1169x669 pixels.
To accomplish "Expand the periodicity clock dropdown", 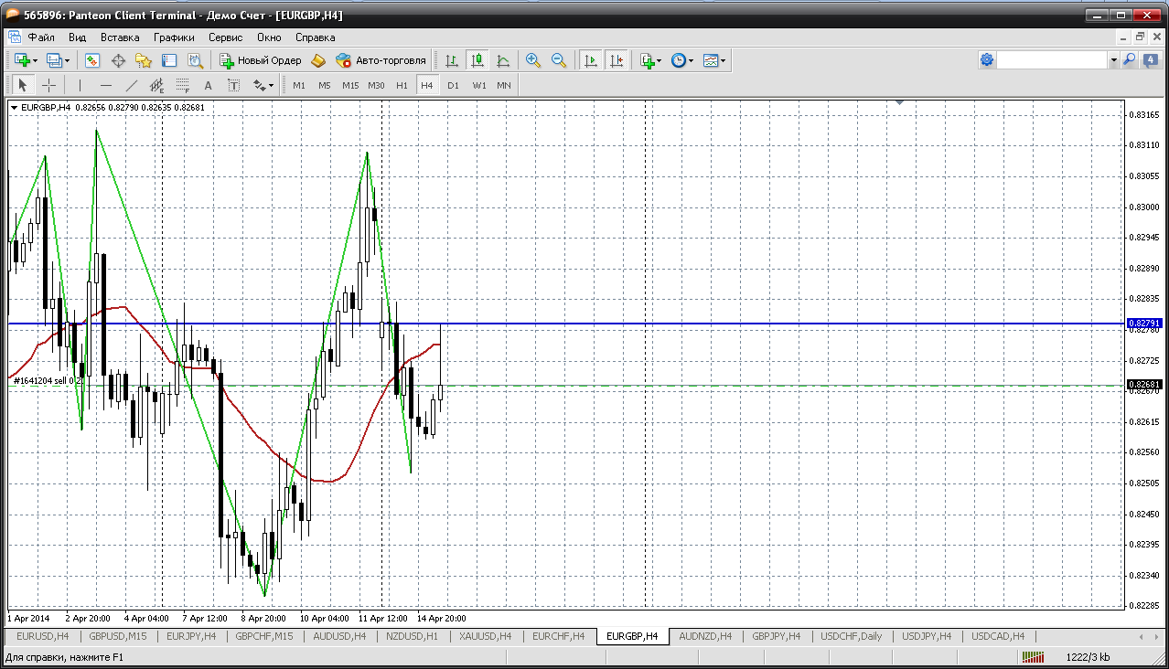I will (691, 60).
